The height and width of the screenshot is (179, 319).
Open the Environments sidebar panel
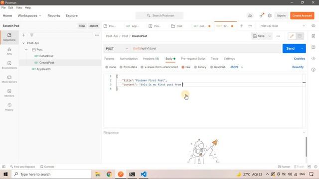tap(9, 65)
